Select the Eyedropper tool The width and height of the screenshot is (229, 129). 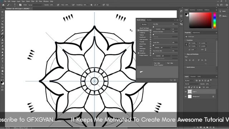click(3, 30)
